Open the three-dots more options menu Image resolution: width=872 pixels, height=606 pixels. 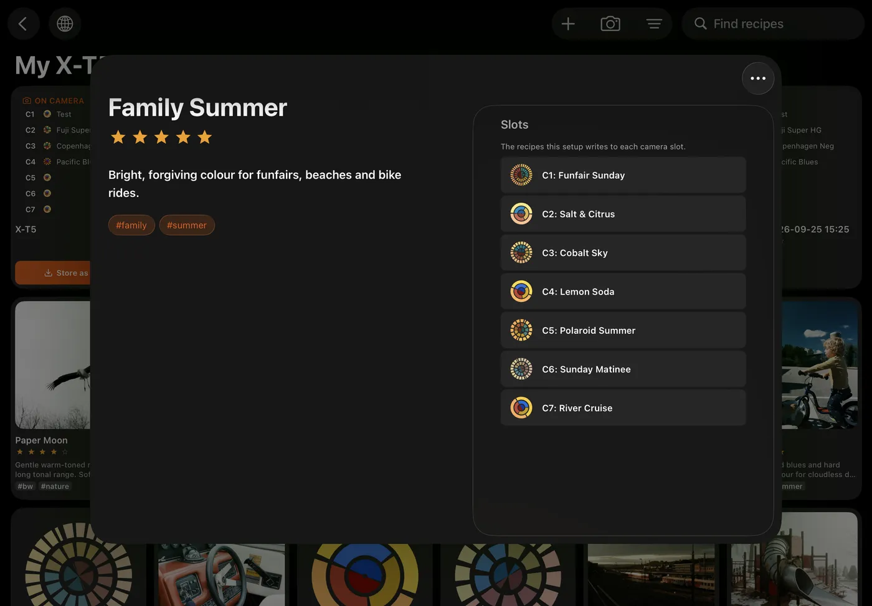pyautogui.click(x=758, y=78)
